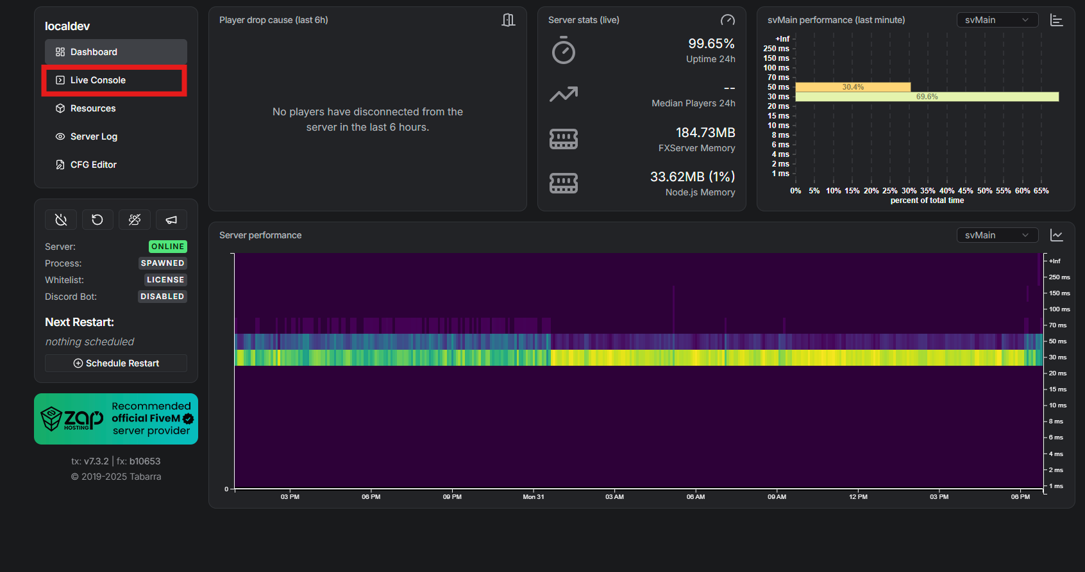
Task: Click the restart server icon
Action: 97,220
